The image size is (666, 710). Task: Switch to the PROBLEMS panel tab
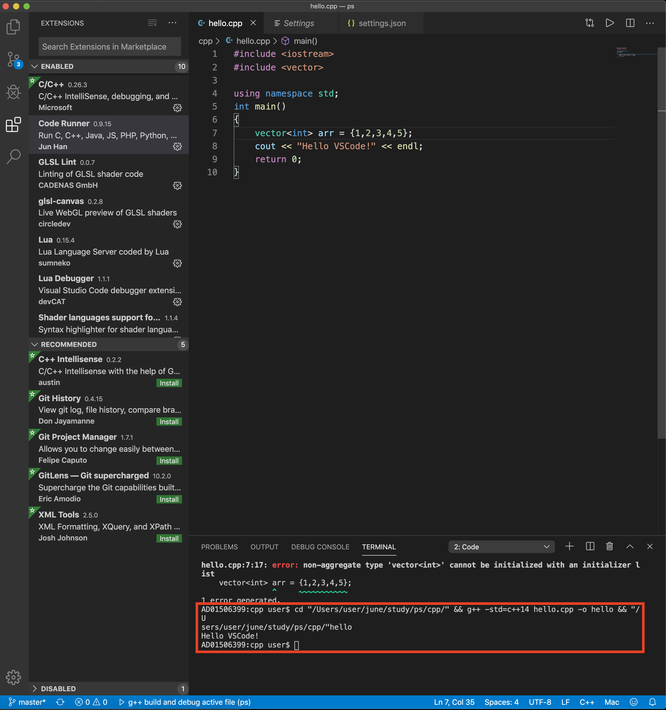pyautogui.click(x=219, y=547)
